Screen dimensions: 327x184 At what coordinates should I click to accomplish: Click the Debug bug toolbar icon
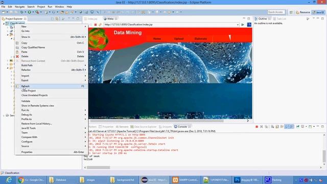21,12
